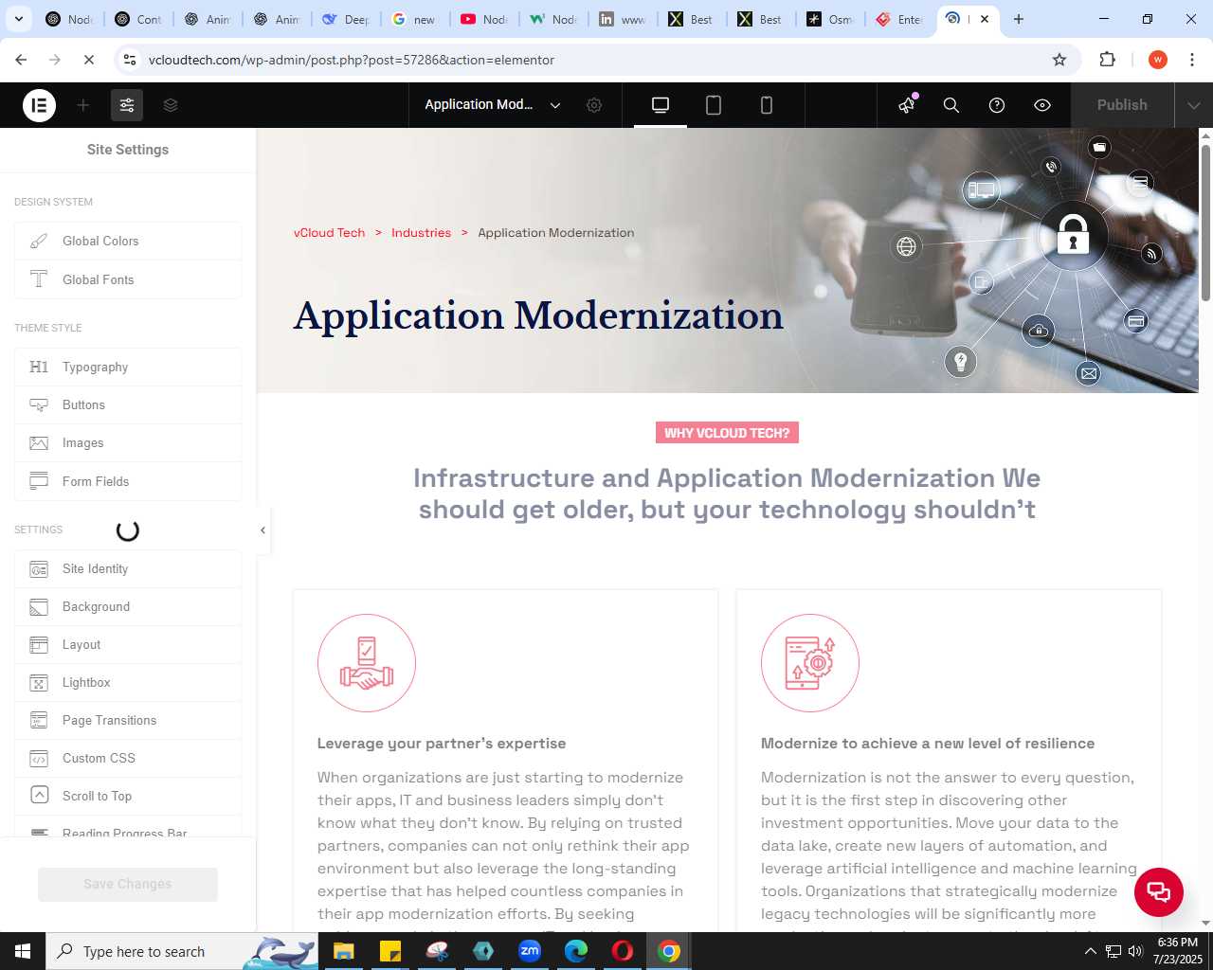This screenshot has height=970, width=1213.
Task: Open Layout settings
Action: pyautogui.click(x=128, y=644)
